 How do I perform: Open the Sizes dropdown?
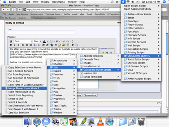(x=37, y=41)
